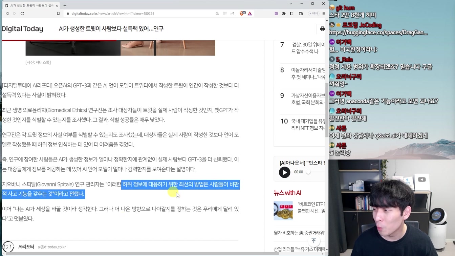Open the Extensions puzzle piece menu
This screenshot has width=455, height=256.
point(284,14)
